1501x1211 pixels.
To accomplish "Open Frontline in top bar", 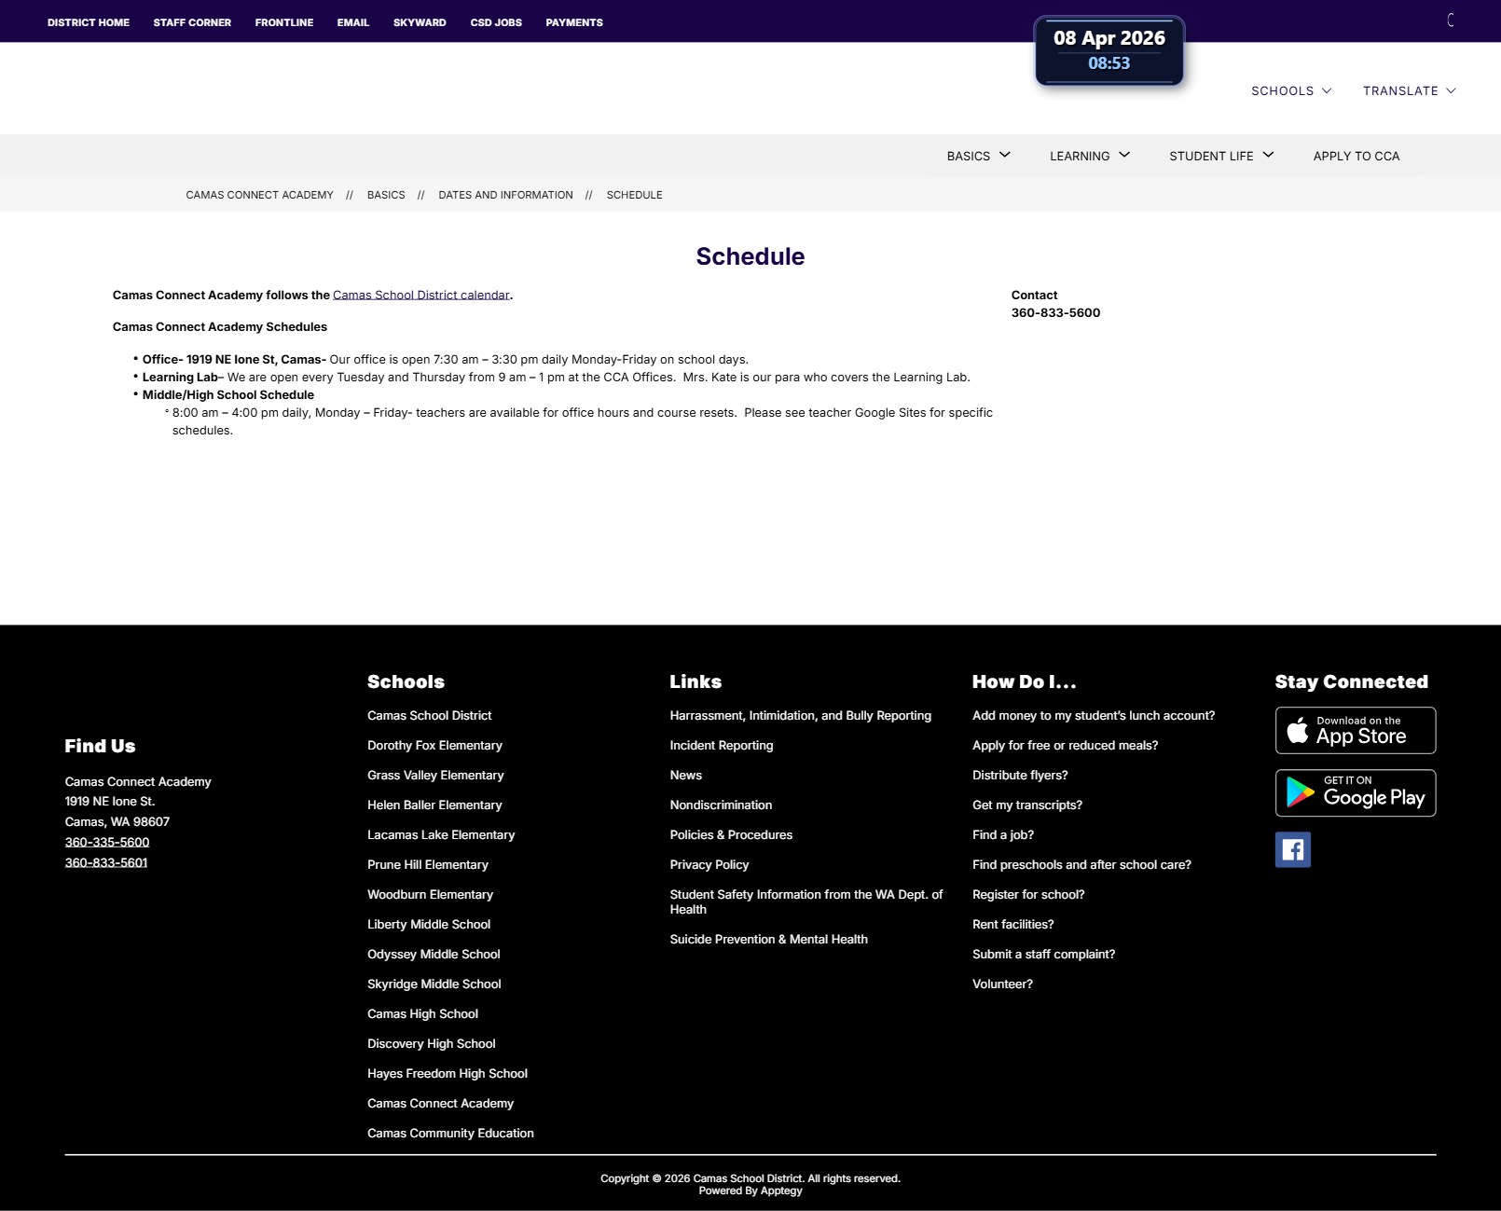I will (x=284, y=22).
